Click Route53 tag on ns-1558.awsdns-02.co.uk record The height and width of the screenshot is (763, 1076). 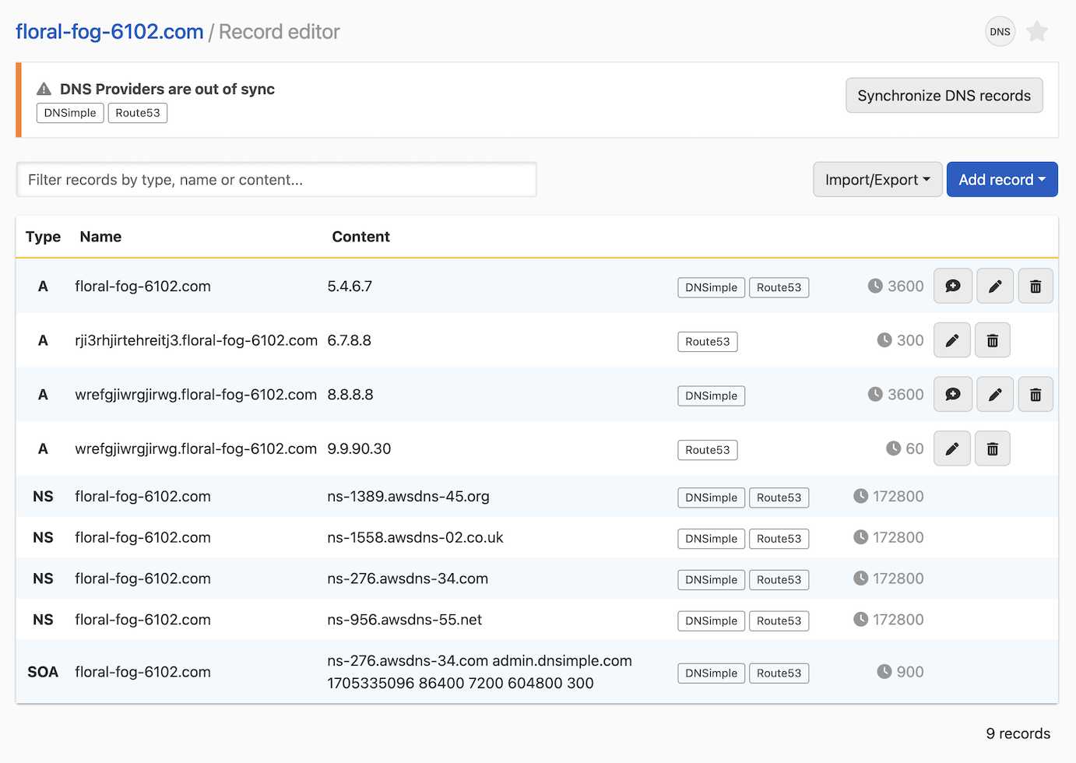coord(779,539)
